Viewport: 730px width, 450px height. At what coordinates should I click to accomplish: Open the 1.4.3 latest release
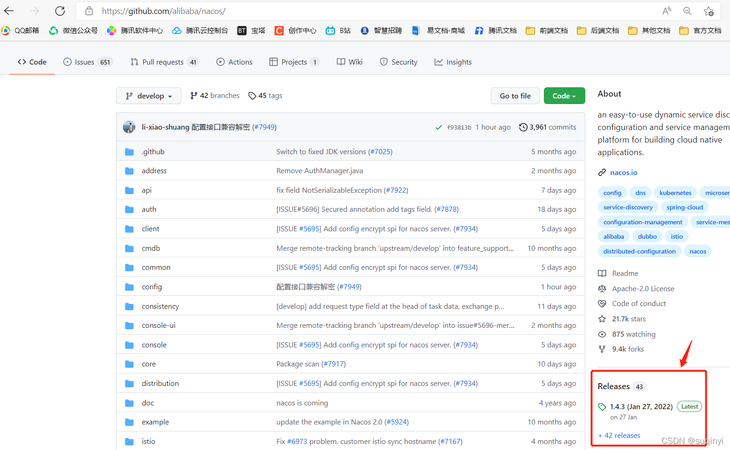[641, 406]
